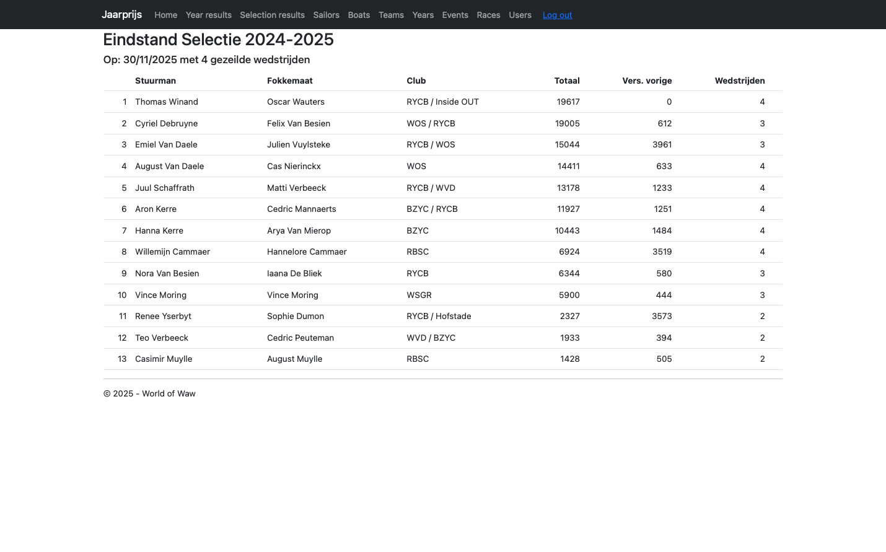Click the total score 15044
The image size is (886, 552).
tap(568, 144)
